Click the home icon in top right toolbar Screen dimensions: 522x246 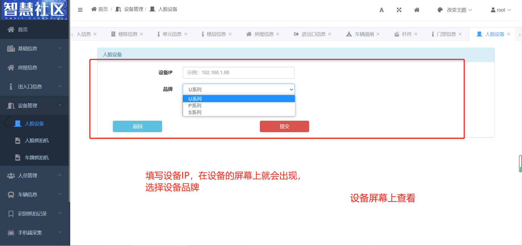point(416,10)
